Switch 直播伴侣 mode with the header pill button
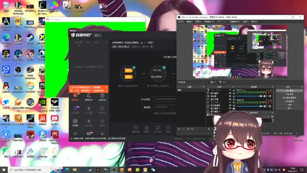The height and width of the screenshot is (173, 307). tap(97, 35)
